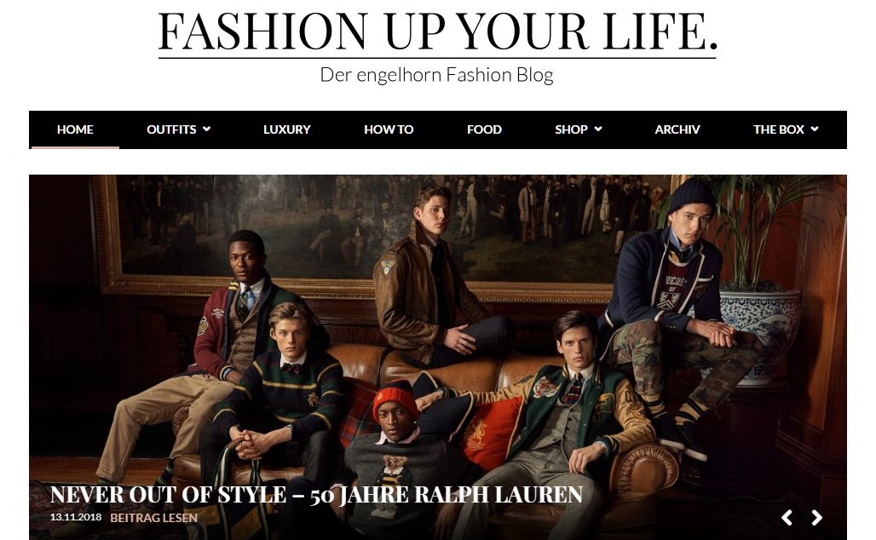The width and height of the screenshot is (876, 540).
Task: Expand the SHOP dropdown chevron
Action: click(x=598, y=129)
